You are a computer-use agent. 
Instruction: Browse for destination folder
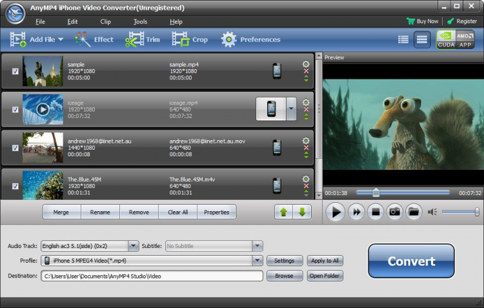(285, 276)
